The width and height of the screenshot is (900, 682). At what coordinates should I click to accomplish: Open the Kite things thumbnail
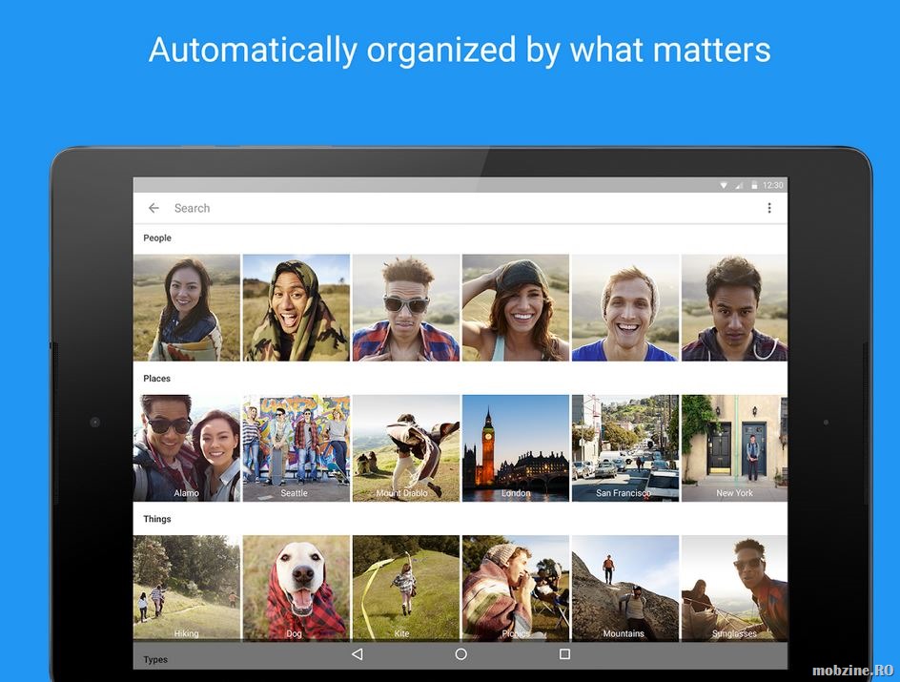(406, 588)
